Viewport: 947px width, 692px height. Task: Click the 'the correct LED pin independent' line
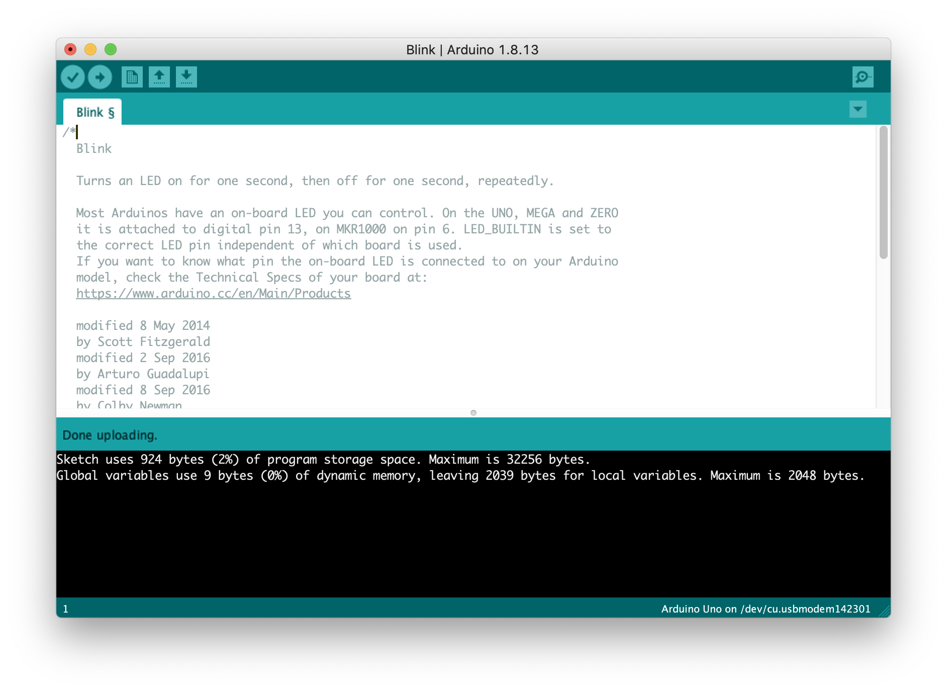(x=269, y=245)
